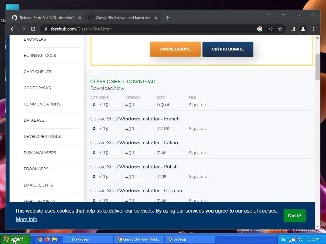Viewport: 326px width, 244px height.
Task: Open the EBOOK APPS category
Action: pyautogui.click(x=36, y=169)
